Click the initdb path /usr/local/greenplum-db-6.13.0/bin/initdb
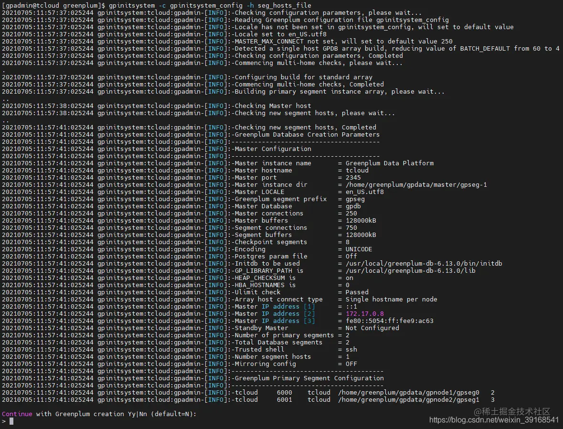563x429 pixels. point(424,264)
